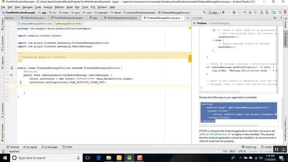
Task: Click the user avatar icon in toolbar
Action: coord(285,12)
